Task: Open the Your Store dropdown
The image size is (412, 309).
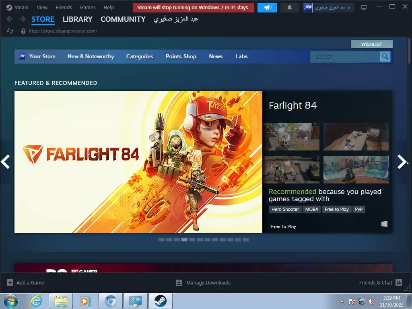Action: (42, 56)
